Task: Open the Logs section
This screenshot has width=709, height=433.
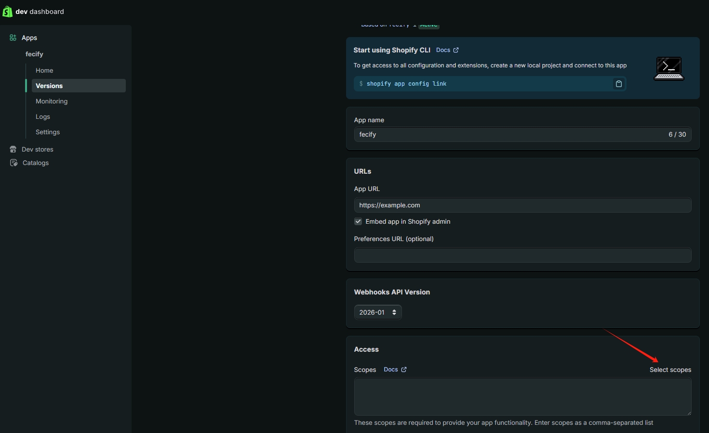Action: click(x=43, y=116)
